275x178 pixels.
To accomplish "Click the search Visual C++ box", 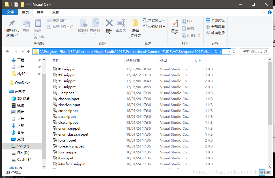I will (254, 52).
